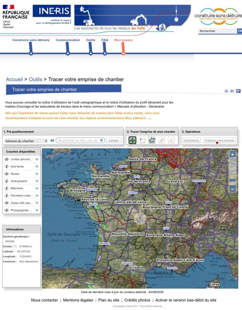Toggle visibility of Photographies layer
This screenshot has width=242, height=310.
pos(7,210)
